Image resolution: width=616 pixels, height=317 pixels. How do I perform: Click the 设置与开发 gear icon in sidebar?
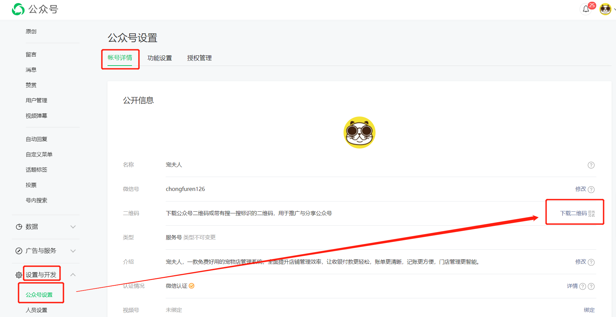(19, 275)
